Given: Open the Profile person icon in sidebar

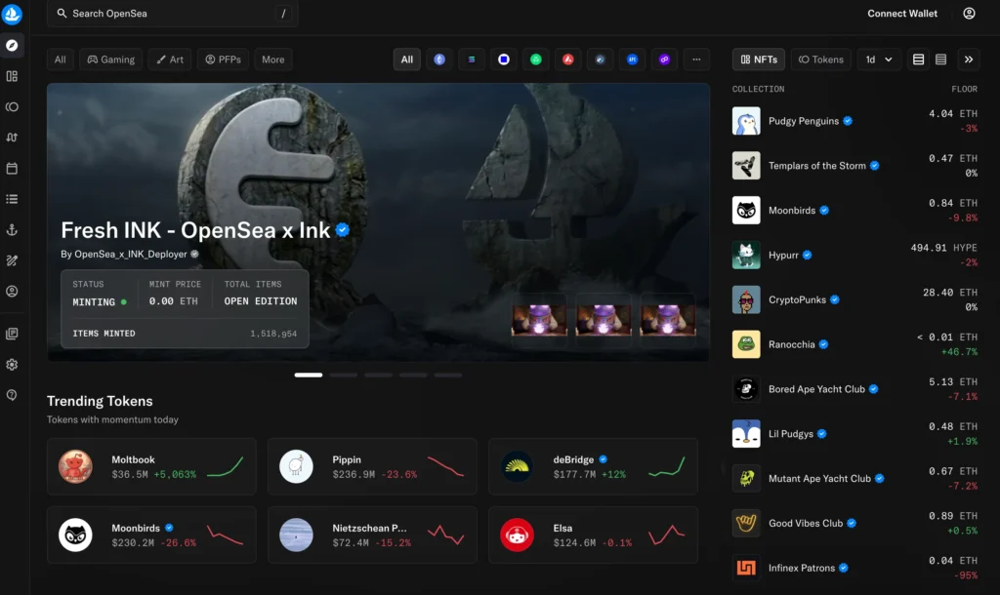Looking at the screenshot, I should (12, 291).
